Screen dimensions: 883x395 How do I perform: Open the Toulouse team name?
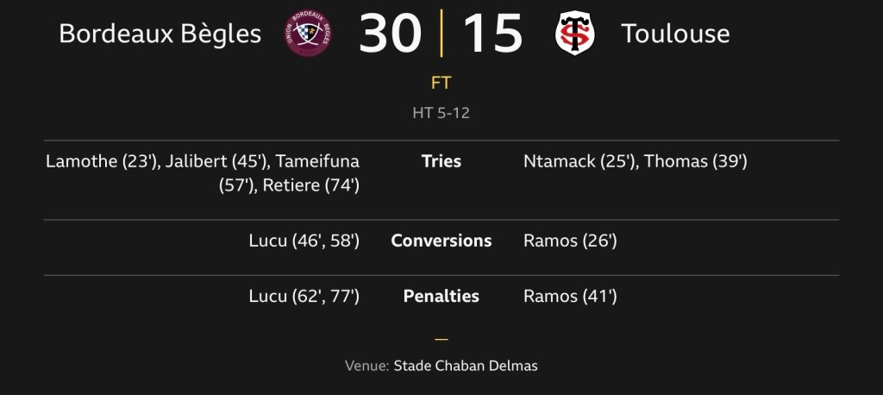tap(675, 34)
